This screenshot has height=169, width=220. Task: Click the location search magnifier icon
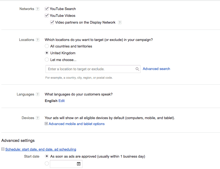137,69
